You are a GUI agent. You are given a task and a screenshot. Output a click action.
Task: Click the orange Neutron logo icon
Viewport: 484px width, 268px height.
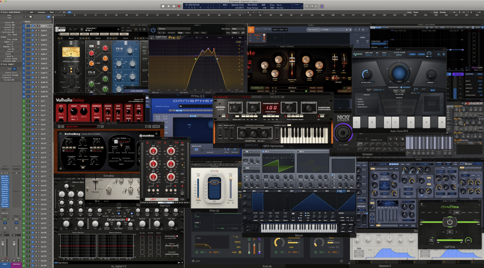point(251,30)
